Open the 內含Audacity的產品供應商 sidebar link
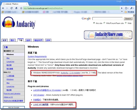 pos(13,101)
